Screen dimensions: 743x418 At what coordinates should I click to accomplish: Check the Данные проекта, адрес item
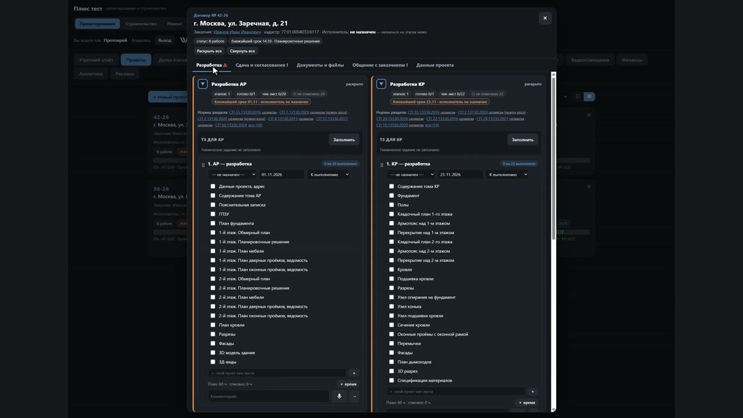[213, 186]
